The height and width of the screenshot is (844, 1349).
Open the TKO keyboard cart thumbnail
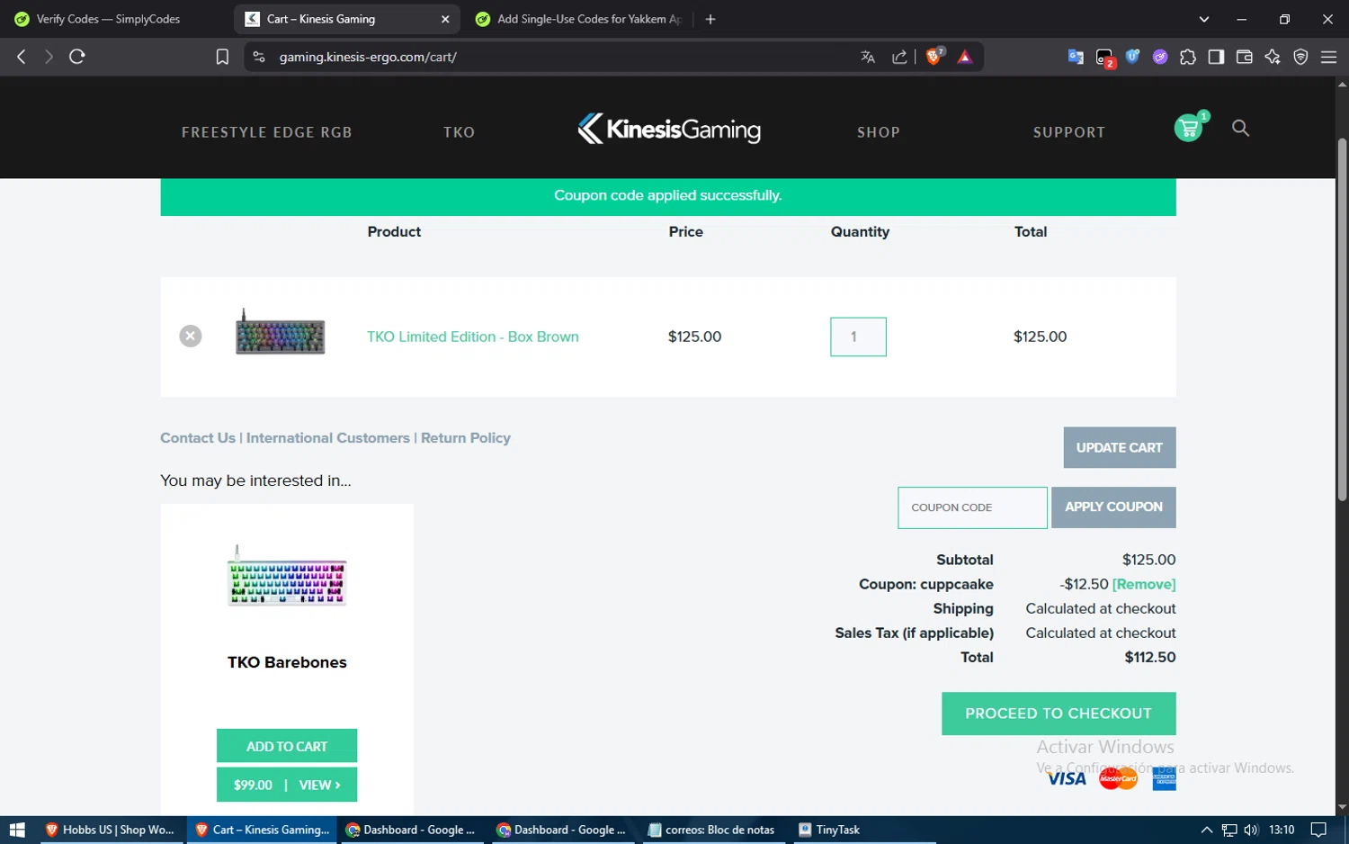[x=281, y=333]
